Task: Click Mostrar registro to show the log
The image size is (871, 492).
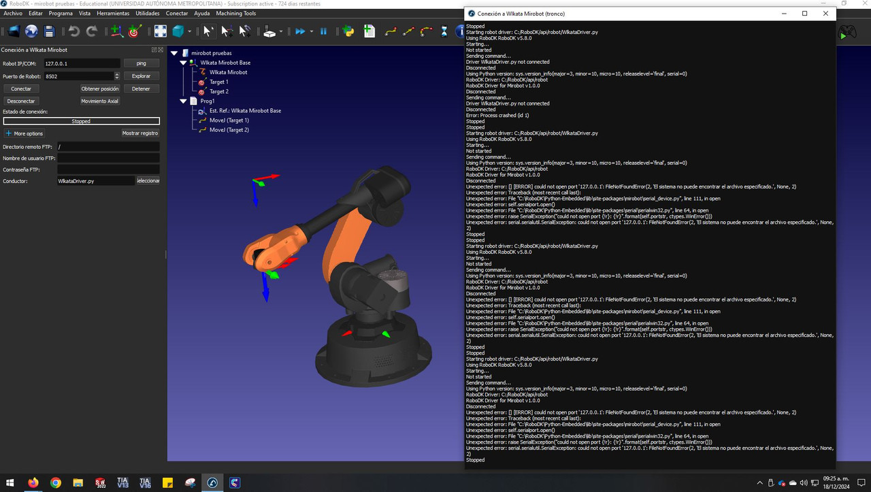Action: (140, 133)
